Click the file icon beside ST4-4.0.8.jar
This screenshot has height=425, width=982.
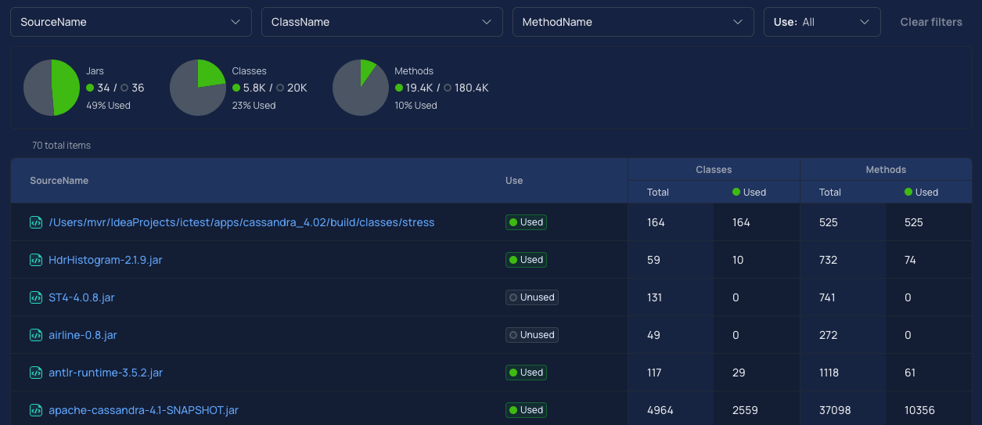coord(35,297)
